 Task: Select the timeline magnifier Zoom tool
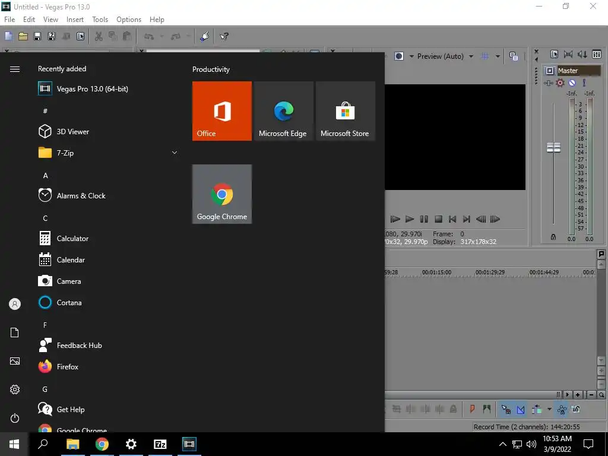coord(601,395)
